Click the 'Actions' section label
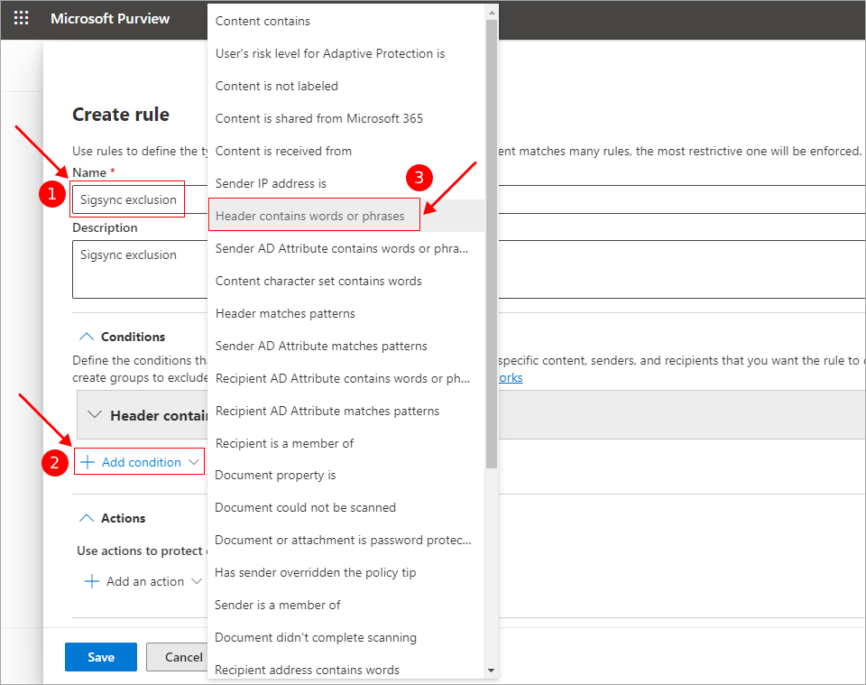Viewport: 866px width, 685px height. 124,518
